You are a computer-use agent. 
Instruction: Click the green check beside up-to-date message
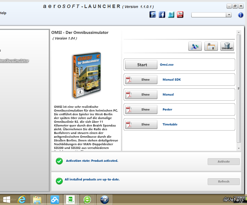point(59,181)
